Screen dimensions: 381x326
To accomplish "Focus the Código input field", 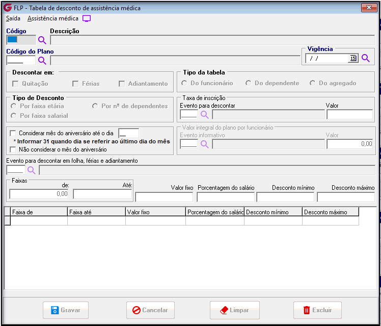I will [x=21, y=40].
